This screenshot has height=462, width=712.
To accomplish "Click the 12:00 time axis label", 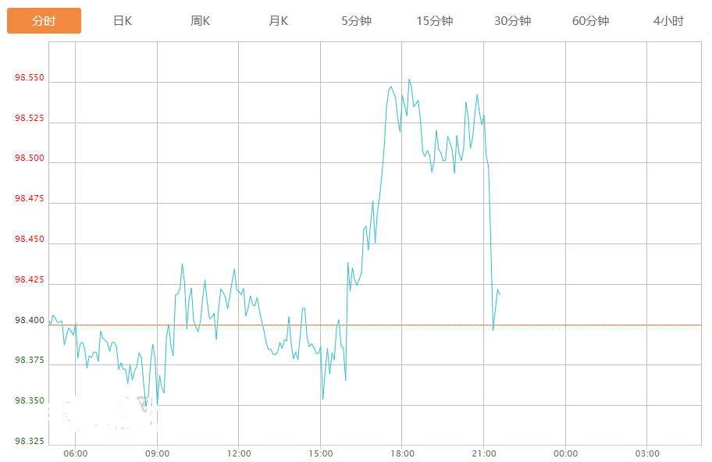I will pyautogui.click(x=239, y=453).
